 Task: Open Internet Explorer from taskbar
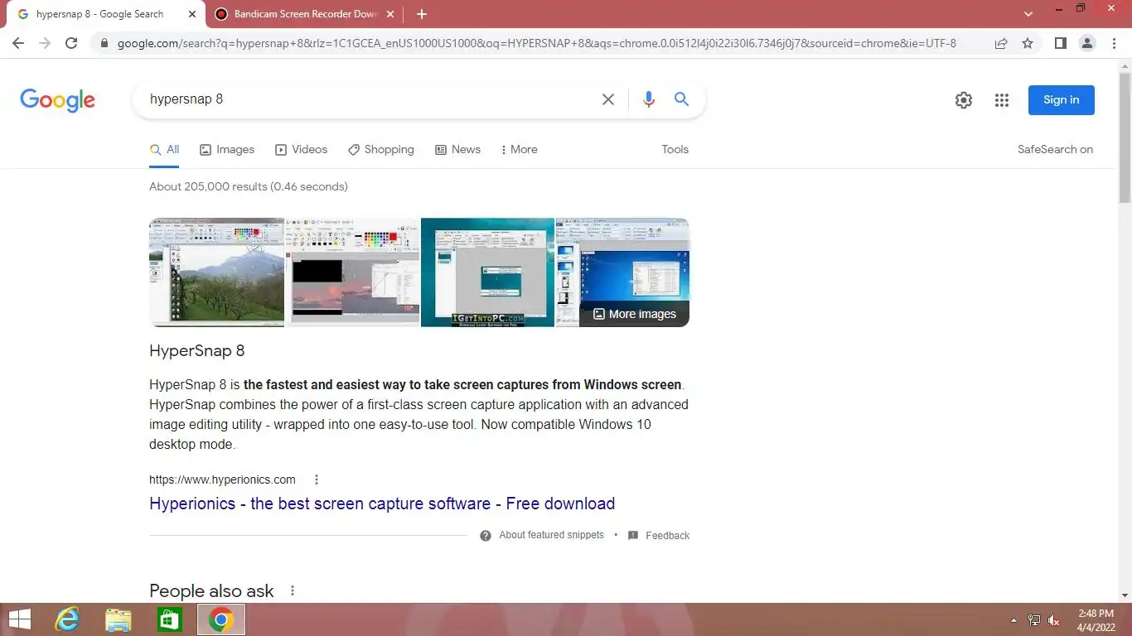click(x=66, y=619)
